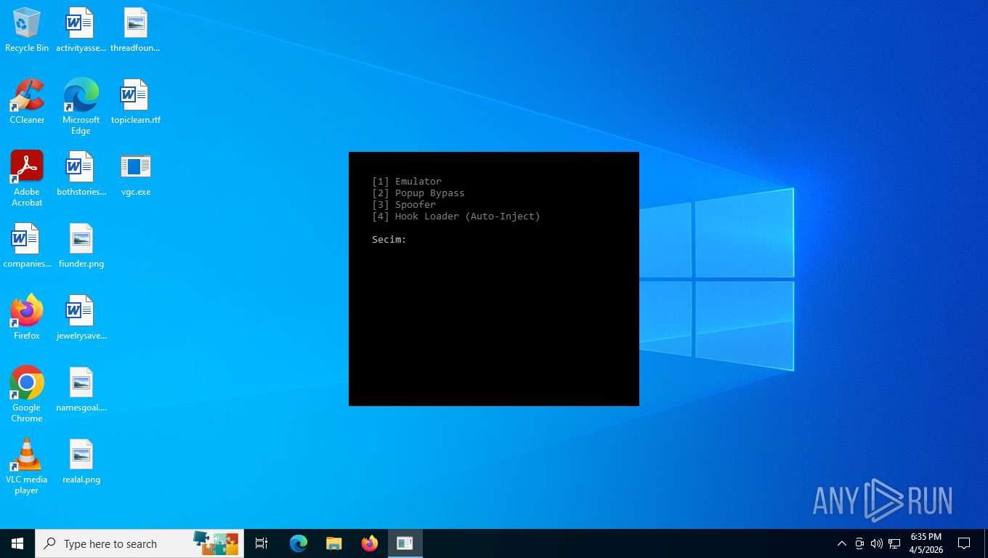This screenshot has width=988, height=558.
Task: Click the Type here to search box
Action: coord(139,543)
